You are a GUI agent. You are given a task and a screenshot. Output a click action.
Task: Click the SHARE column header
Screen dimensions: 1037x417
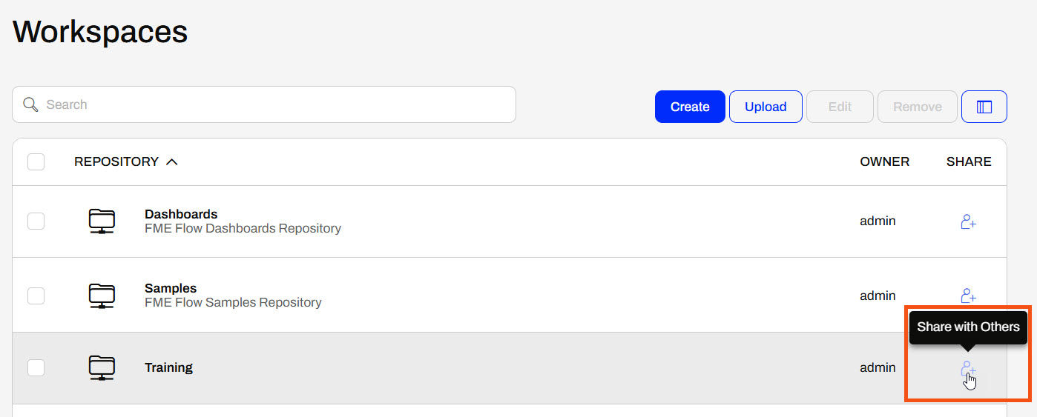(x=969, y=161)
